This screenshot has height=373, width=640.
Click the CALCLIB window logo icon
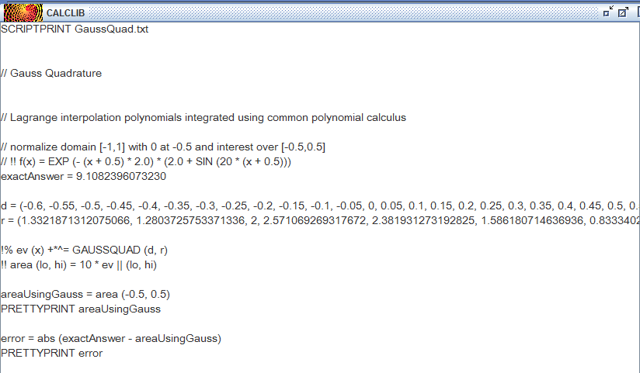(x=23, y=12)
